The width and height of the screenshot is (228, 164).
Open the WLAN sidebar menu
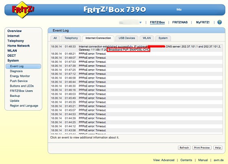[x=12, y=51]
